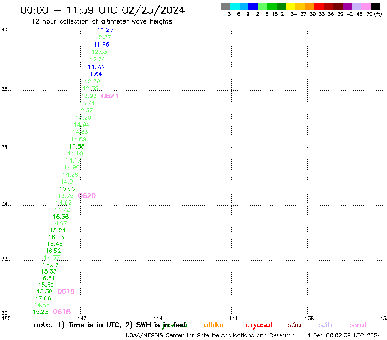Click the subtitle "12 hour collection of altimeter wave heights"
387x340 pixels.
(x=101, y=21)
